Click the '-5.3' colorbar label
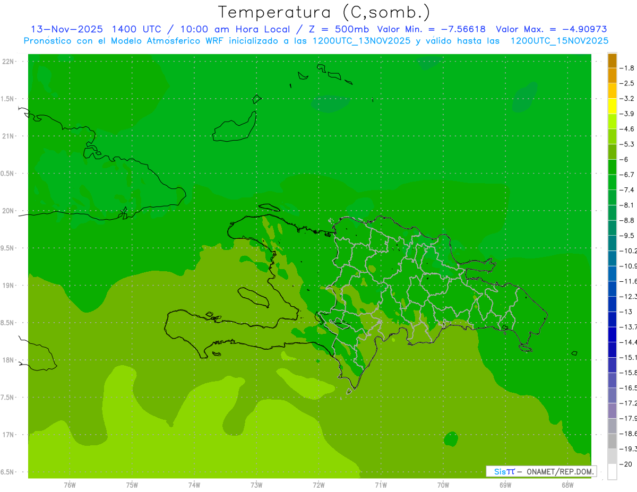The image size is (637, 492). pyautogui.click(x=627, y=144)
